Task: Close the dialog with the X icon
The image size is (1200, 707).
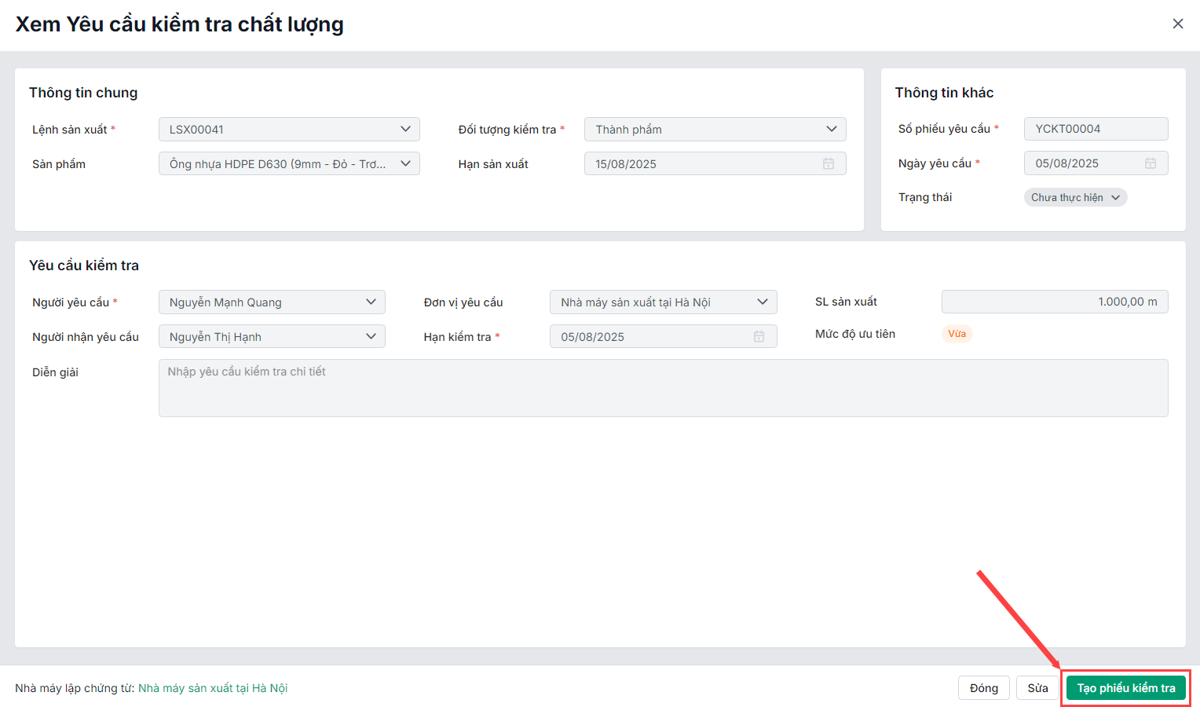Action: tap(1178, 24)
